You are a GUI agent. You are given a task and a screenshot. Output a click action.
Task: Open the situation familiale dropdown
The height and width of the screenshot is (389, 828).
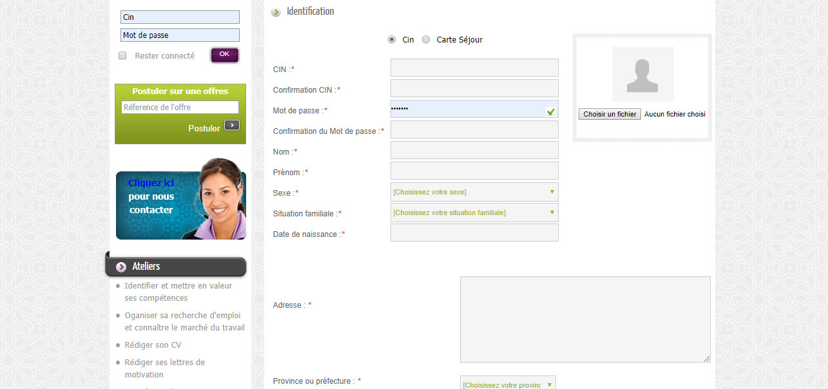point(474,212)
